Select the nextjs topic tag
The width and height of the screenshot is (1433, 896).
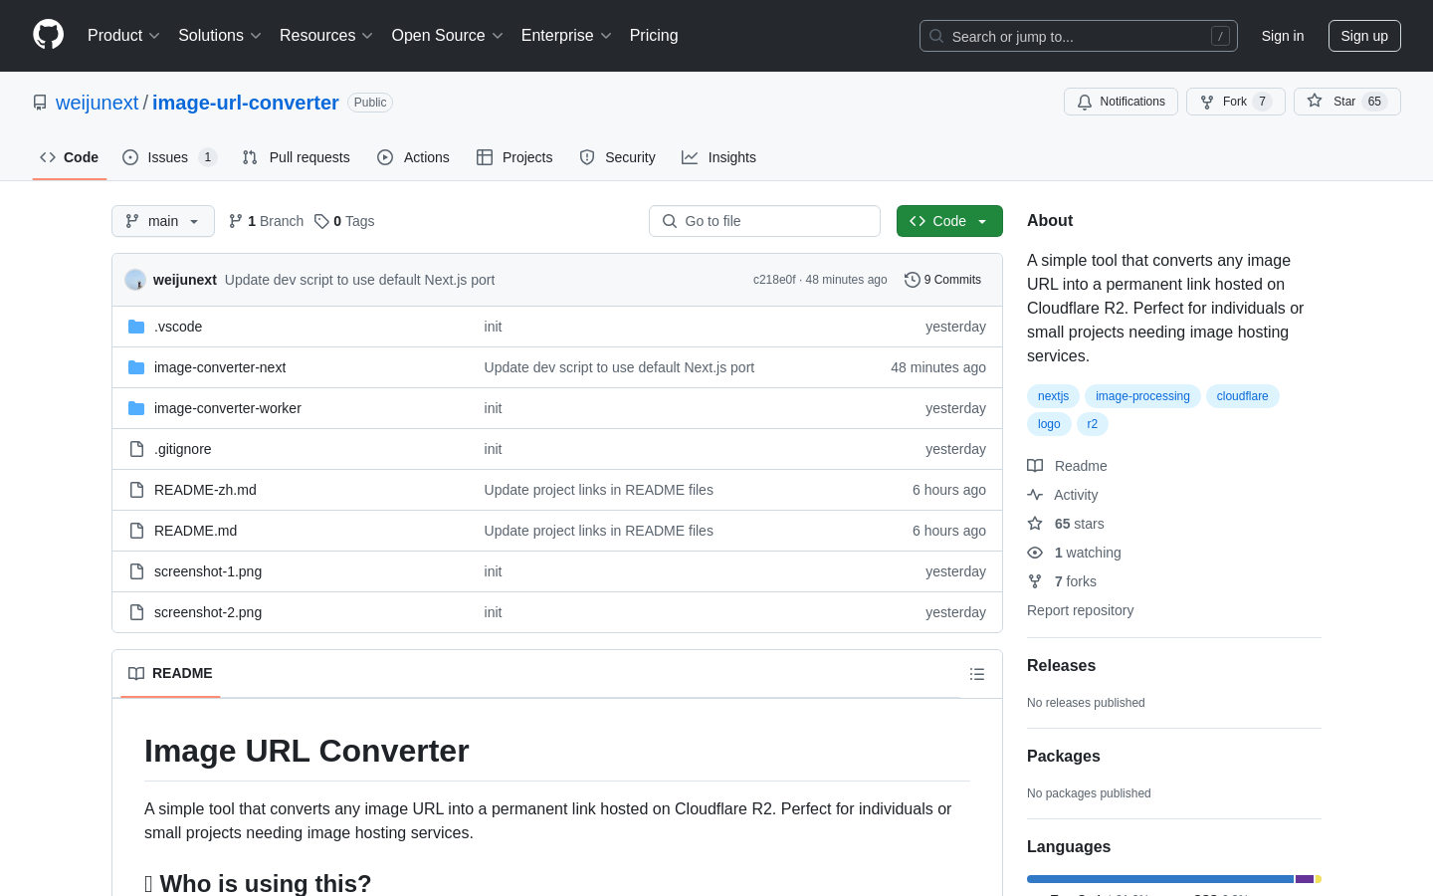1053,396
